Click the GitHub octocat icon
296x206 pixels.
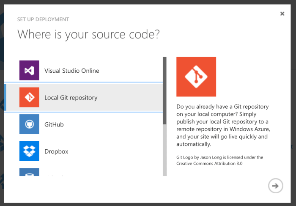coord(29,124)
